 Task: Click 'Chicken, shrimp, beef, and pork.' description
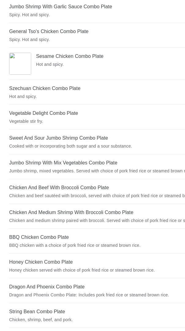41,320
